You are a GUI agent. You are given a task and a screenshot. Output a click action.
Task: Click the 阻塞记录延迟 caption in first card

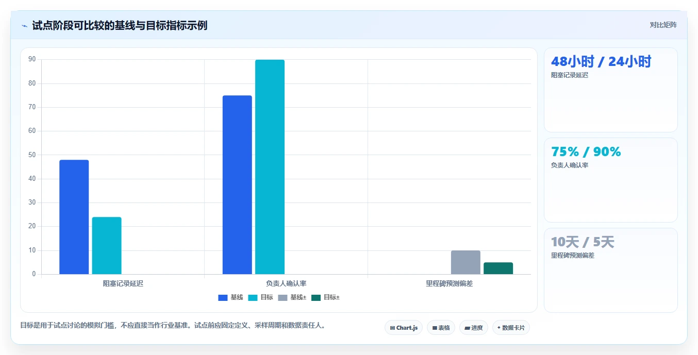570,75
